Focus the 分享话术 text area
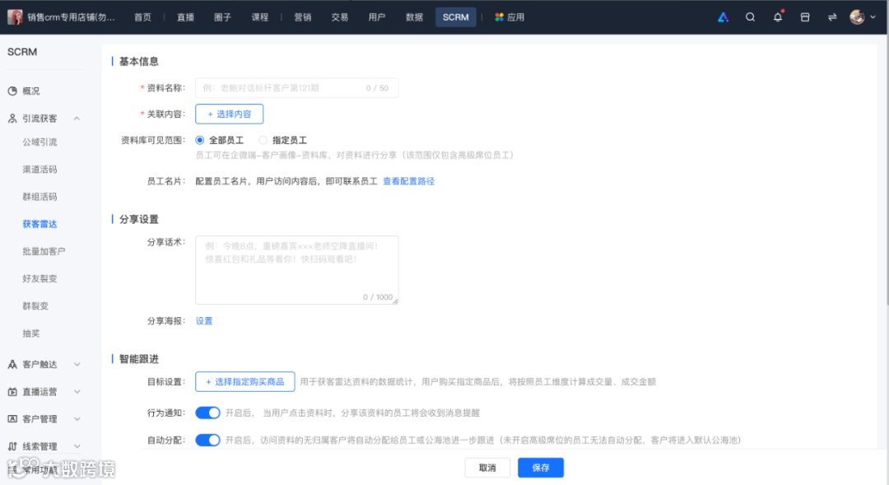Viewport: 889px width, 485px height. pyautogui.click(x=296, y=270)
